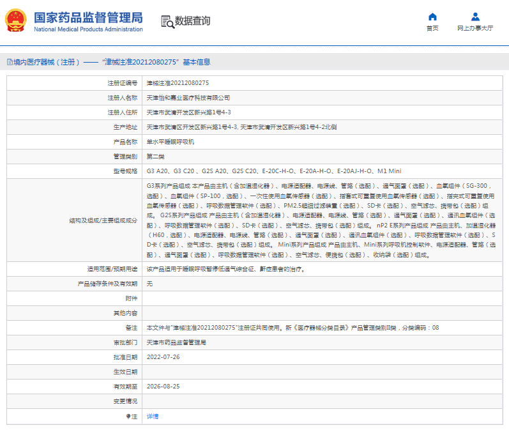This screenshot has height=430, width=509.
Task: Click the 结构及组成/主要组成成分 label
Action: tap(103, 220)
